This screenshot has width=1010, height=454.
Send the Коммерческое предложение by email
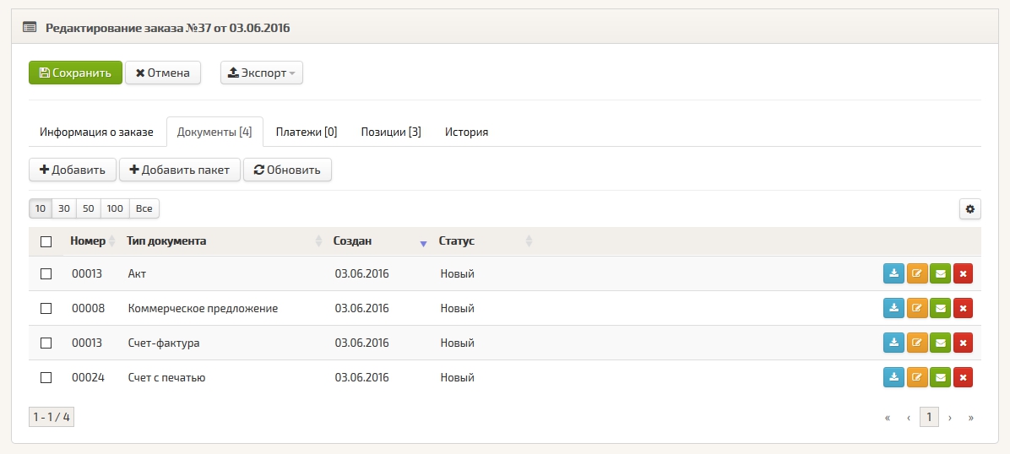(940, 308)
